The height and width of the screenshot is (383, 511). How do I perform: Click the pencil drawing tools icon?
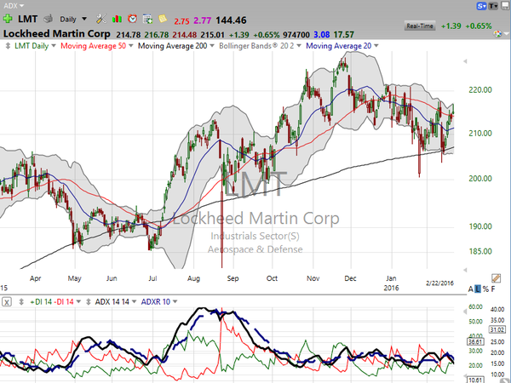click(x=496, y=277)
